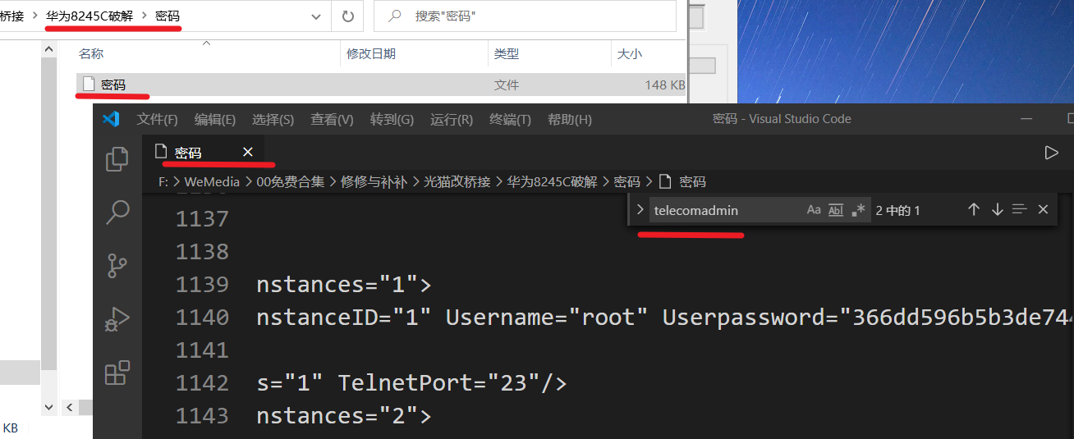Viewport: 1074px width, 439px height.
Task: Click the Explorer refresh button
Action: coord(347,16)
